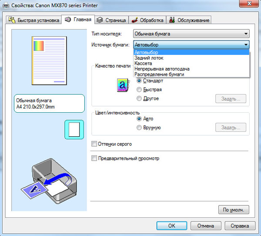The image size is (261, 236).
Task: Click the page preview thumbnail
Action: (x=49, y=61)
